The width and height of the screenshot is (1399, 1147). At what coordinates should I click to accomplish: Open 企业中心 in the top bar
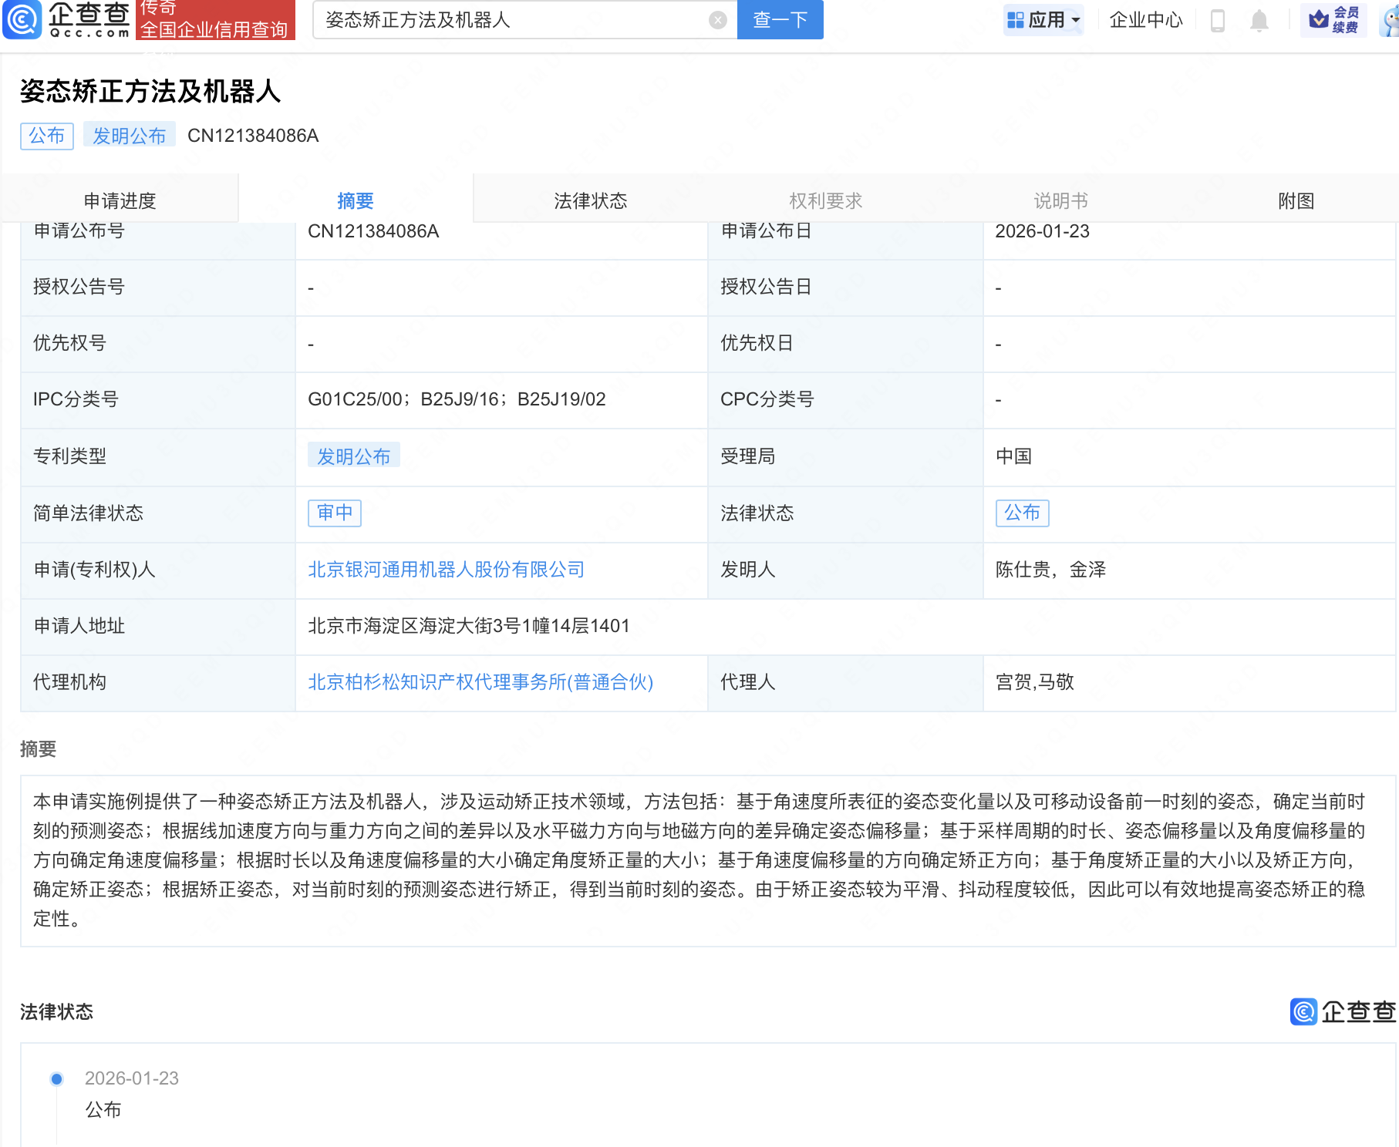(x=1145, y=20)
